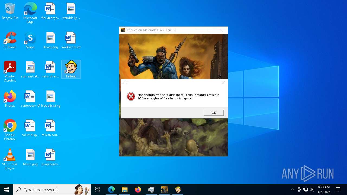Screen dimensions: 347x195
Task: Select the milesresou document
Action: coord(51,128)
